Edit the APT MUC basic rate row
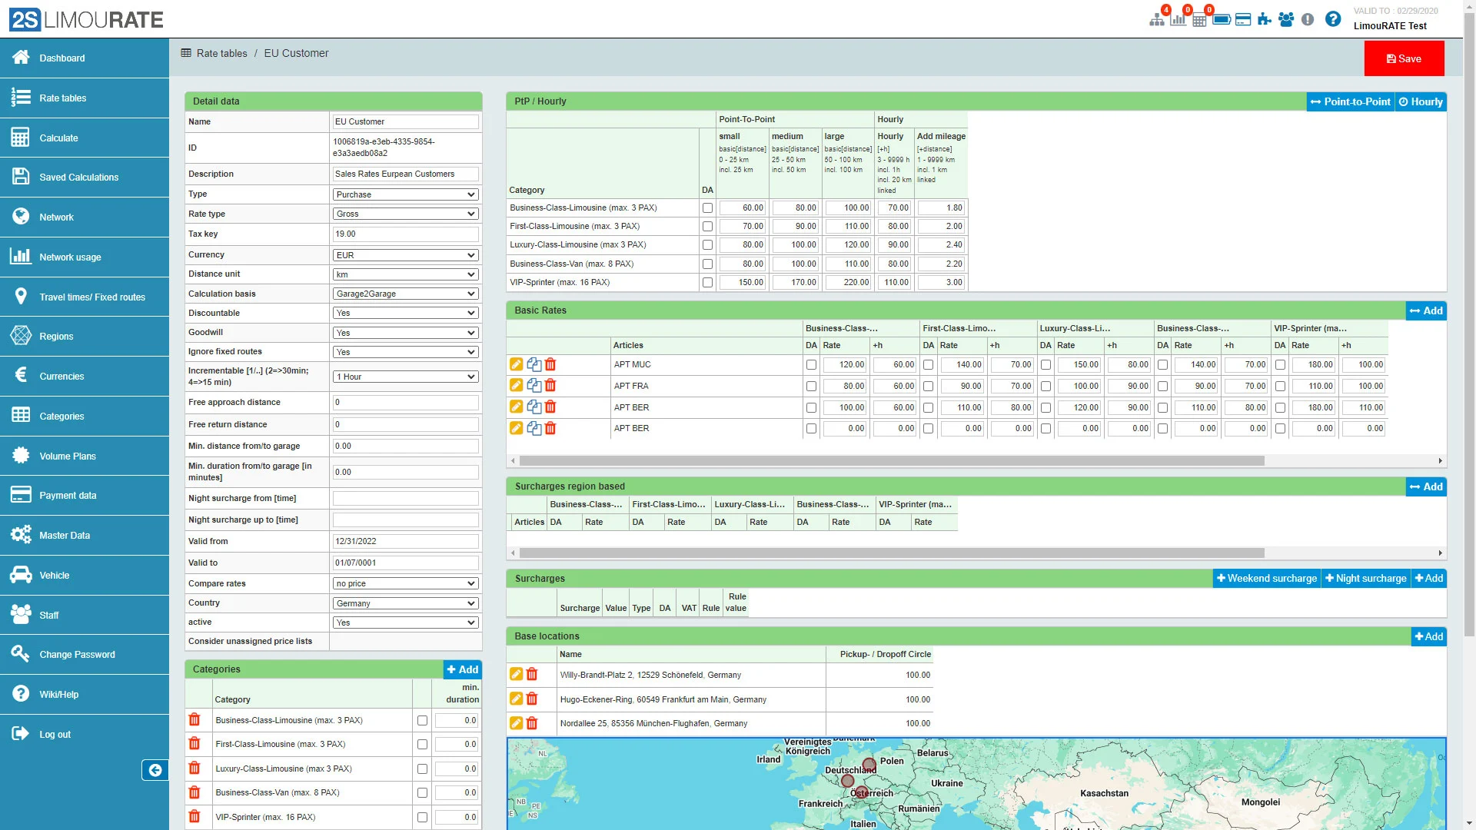The image size is (1476, 830). click(517, 364)
